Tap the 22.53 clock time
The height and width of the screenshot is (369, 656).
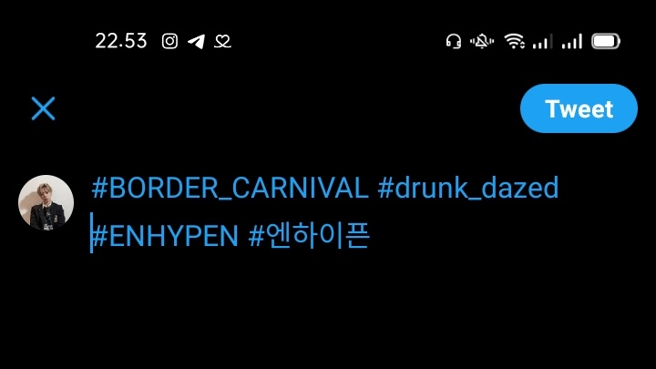click(x=121, y=41)
